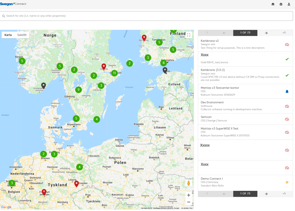The image size is (295, 211).
Task: Open the cluster of 2 near Bremen
Action: coord(44,154)
